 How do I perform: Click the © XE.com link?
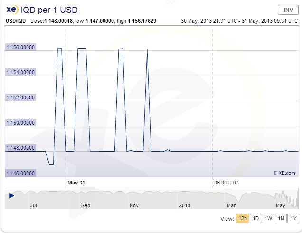[x=284, y=173]
